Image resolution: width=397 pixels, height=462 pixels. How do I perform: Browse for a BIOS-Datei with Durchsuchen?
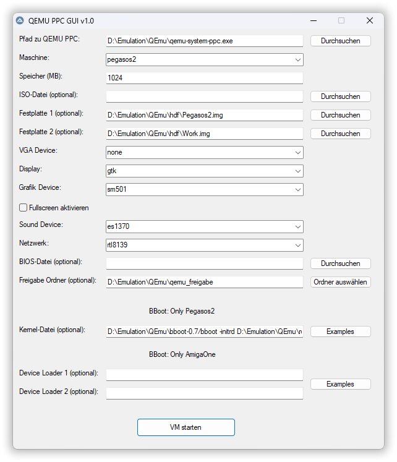[x=340, y=263]
